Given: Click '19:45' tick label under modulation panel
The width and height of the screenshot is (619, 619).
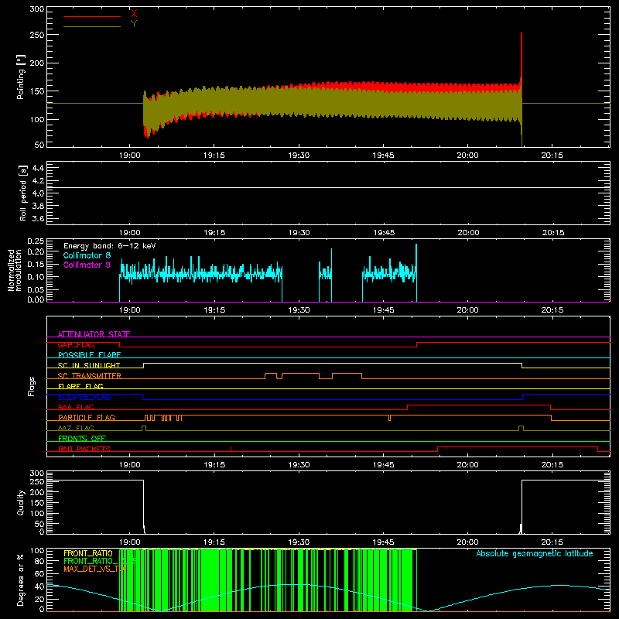Looking at the screenshot, I should tap(383, 310).
